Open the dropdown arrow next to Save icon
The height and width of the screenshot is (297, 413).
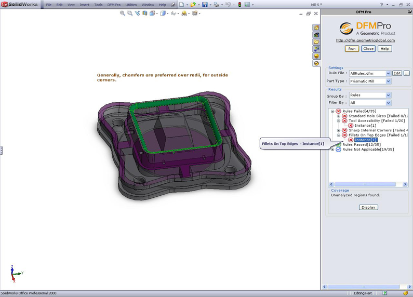(210, 5)
